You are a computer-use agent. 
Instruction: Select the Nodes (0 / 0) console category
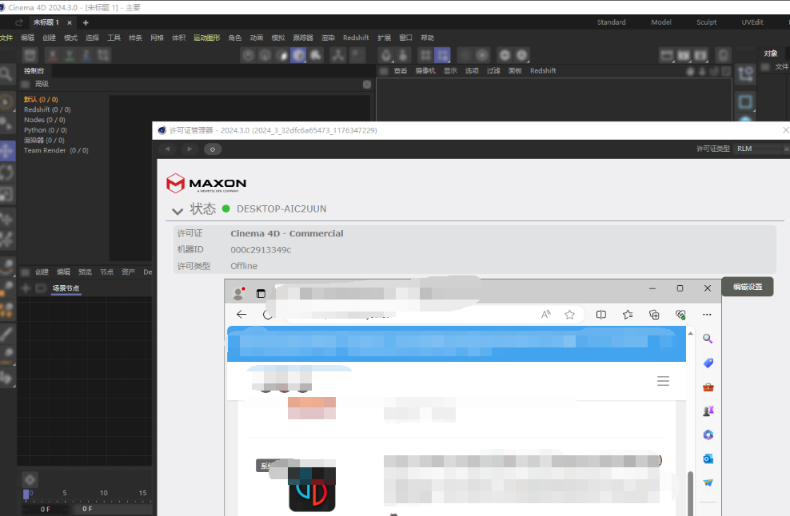(x=44, y=120)
